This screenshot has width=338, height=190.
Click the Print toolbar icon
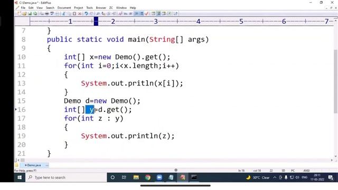pos(47,14)
